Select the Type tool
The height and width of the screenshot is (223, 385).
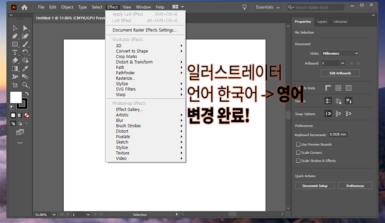pyautogui.click(x=15, y=52)
